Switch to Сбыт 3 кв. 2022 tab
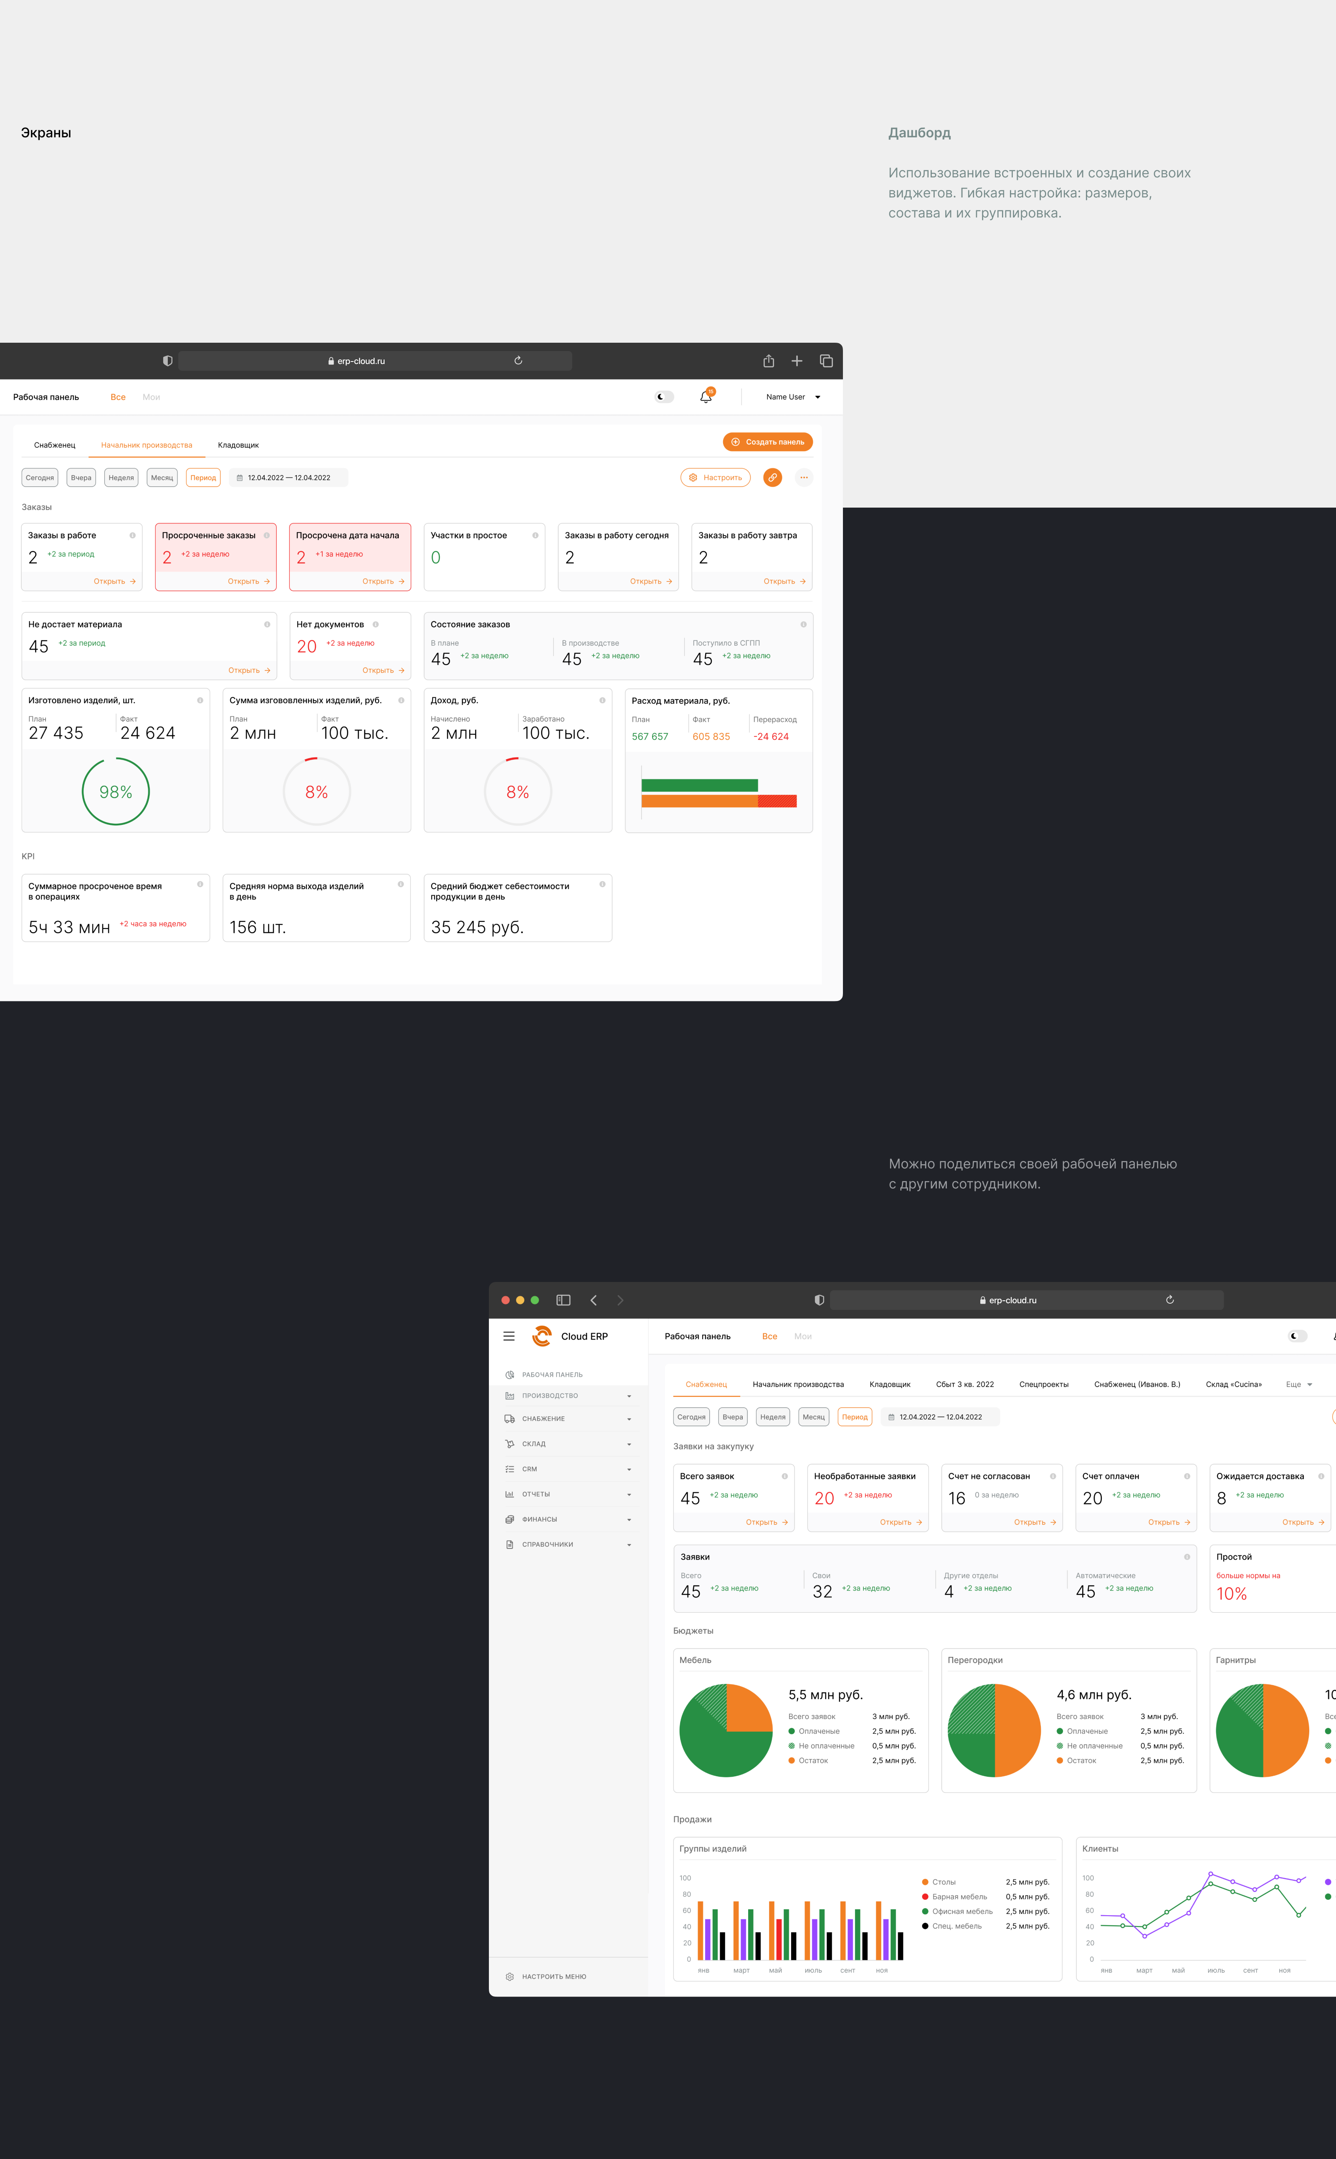This screenshot has width=1336, height=2159. tap(964, 1384)
